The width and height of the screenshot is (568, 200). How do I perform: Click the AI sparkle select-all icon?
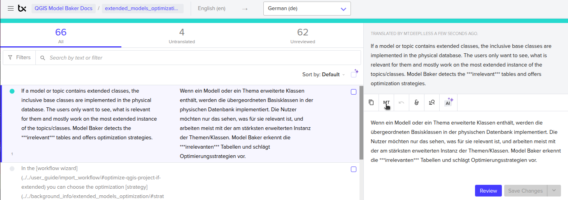354,74
